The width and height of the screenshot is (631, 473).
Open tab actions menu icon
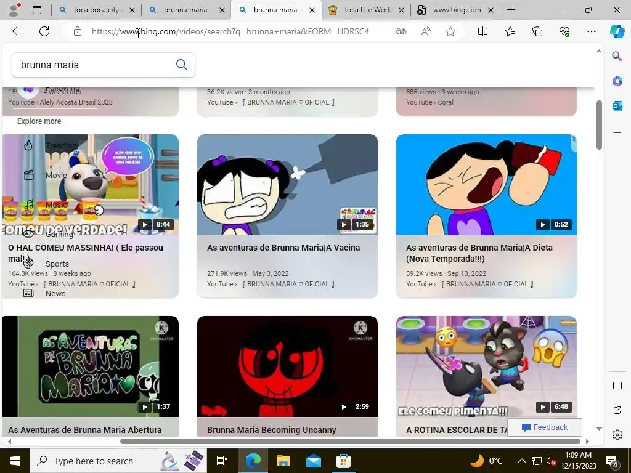(36, 10)
